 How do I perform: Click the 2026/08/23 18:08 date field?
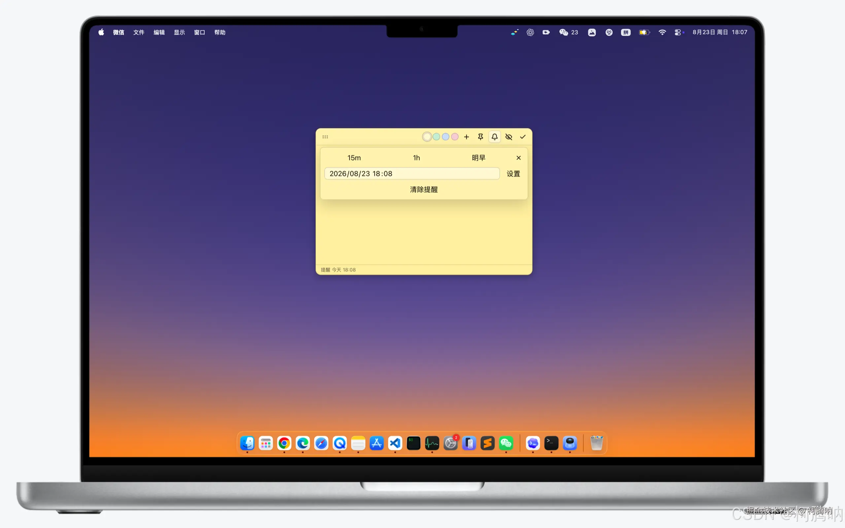tap(412, 174)
